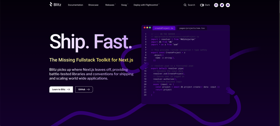
Task: Toggle the Dark mode switch
Action: pyautogui.click(x=202, y=5)
